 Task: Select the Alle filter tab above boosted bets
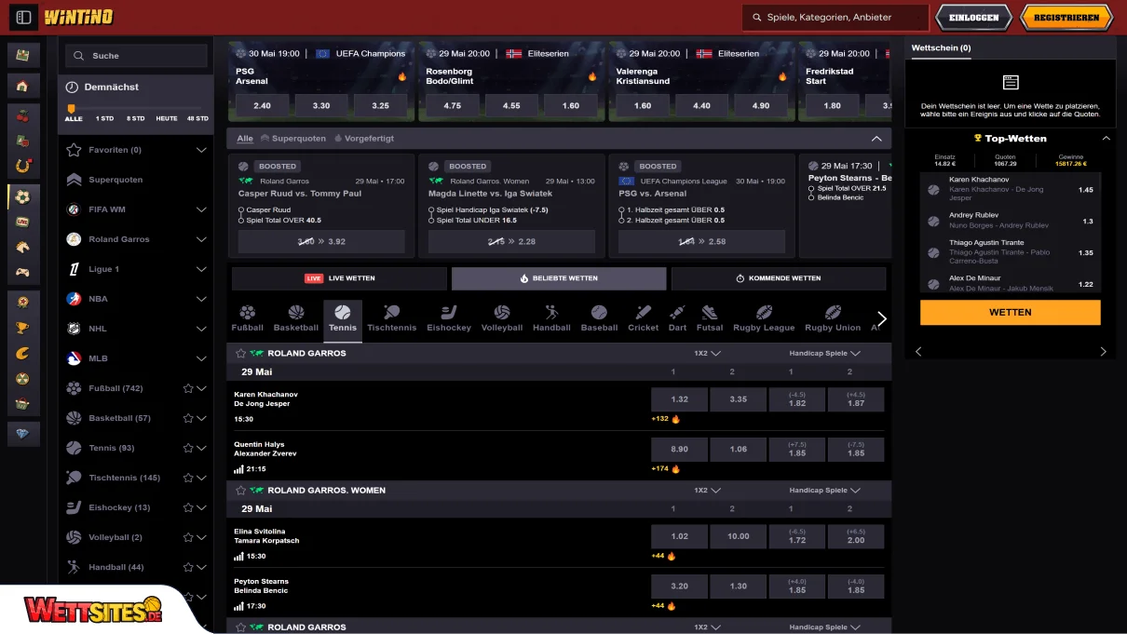coord(245,139)
